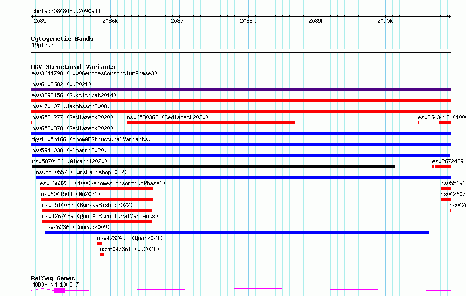
Task: Click the 2085k ruler position
Action: click(41, 21)
